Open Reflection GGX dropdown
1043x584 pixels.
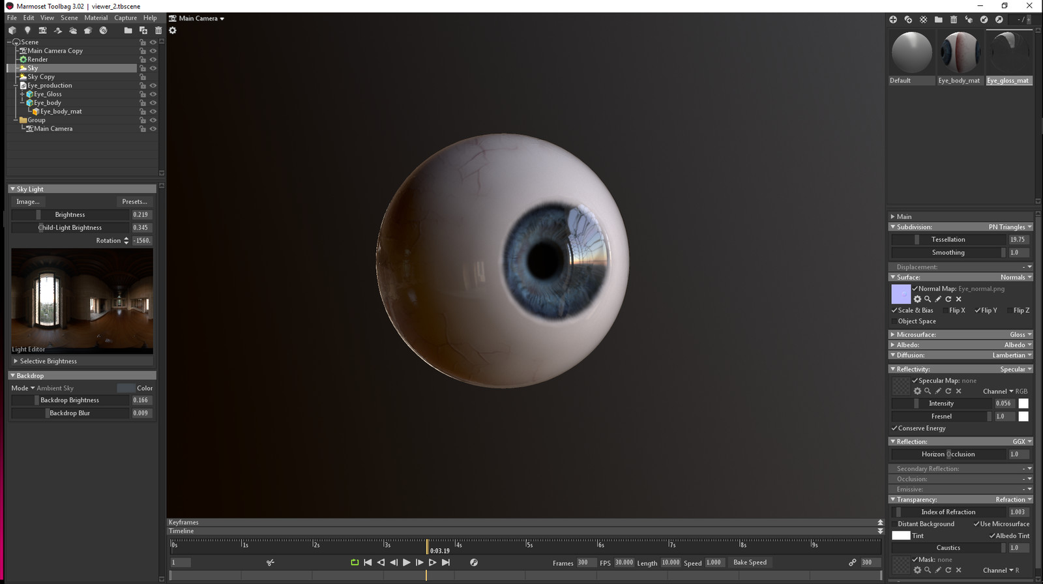click(1021, 441)
